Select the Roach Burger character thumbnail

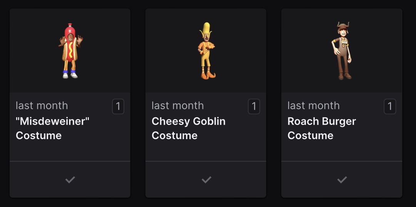(342, 51)
